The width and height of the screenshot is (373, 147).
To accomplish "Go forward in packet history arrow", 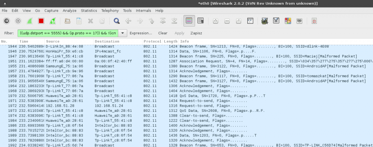I will (x=140, y=21).
